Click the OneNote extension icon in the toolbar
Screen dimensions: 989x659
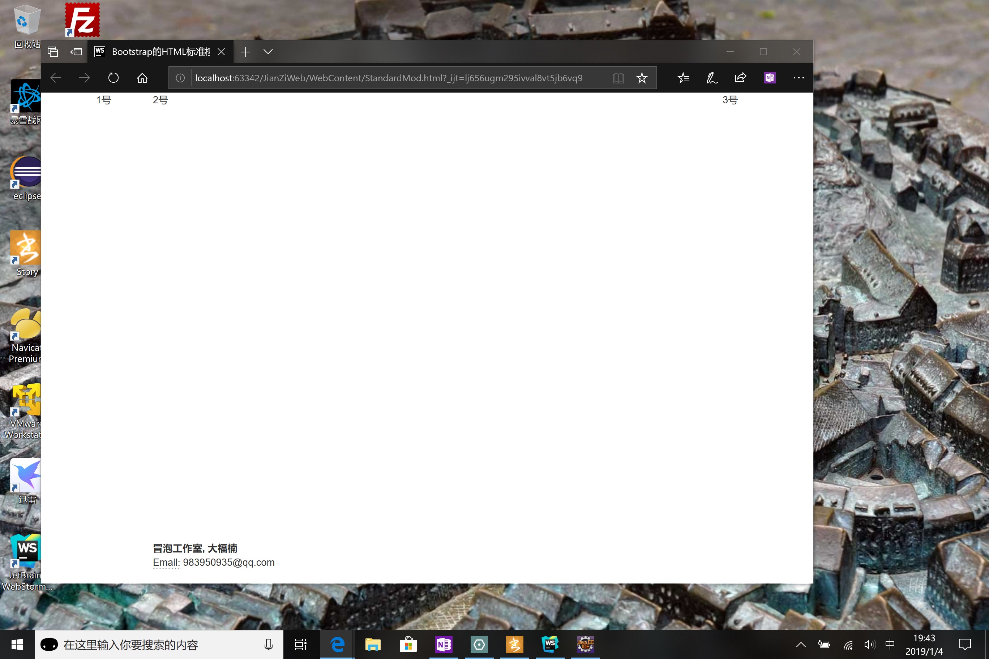click(770, 78)
